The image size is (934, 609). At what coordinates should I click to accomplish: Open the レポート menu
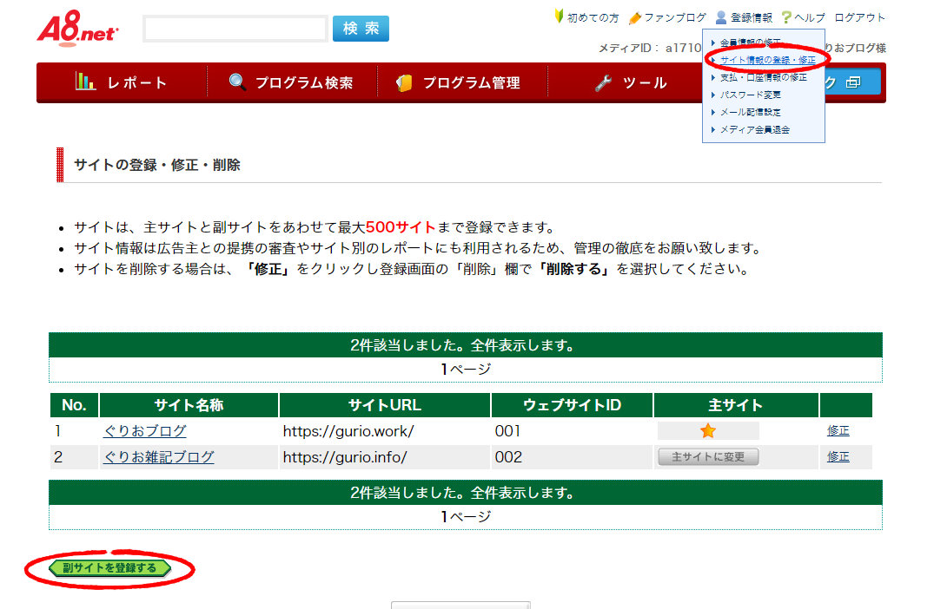coord(122,83)
